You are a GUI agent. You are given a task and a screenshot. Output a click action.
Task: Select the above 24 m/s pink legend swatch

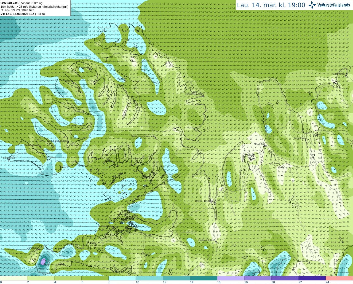tap(339, 278)
